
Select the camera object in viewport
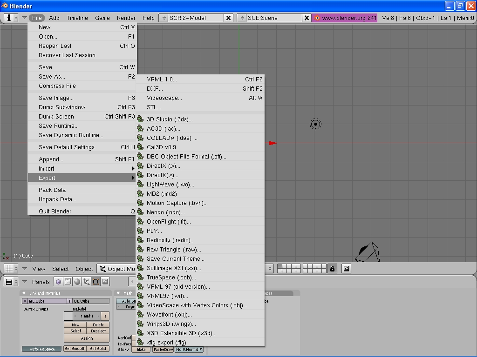click(x=368, y=252)
